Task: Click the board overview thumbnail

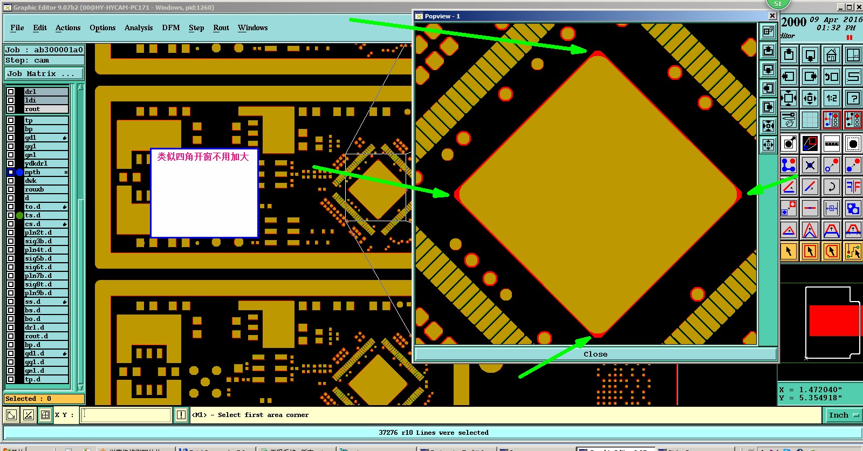Action: [x=832, y=322]
